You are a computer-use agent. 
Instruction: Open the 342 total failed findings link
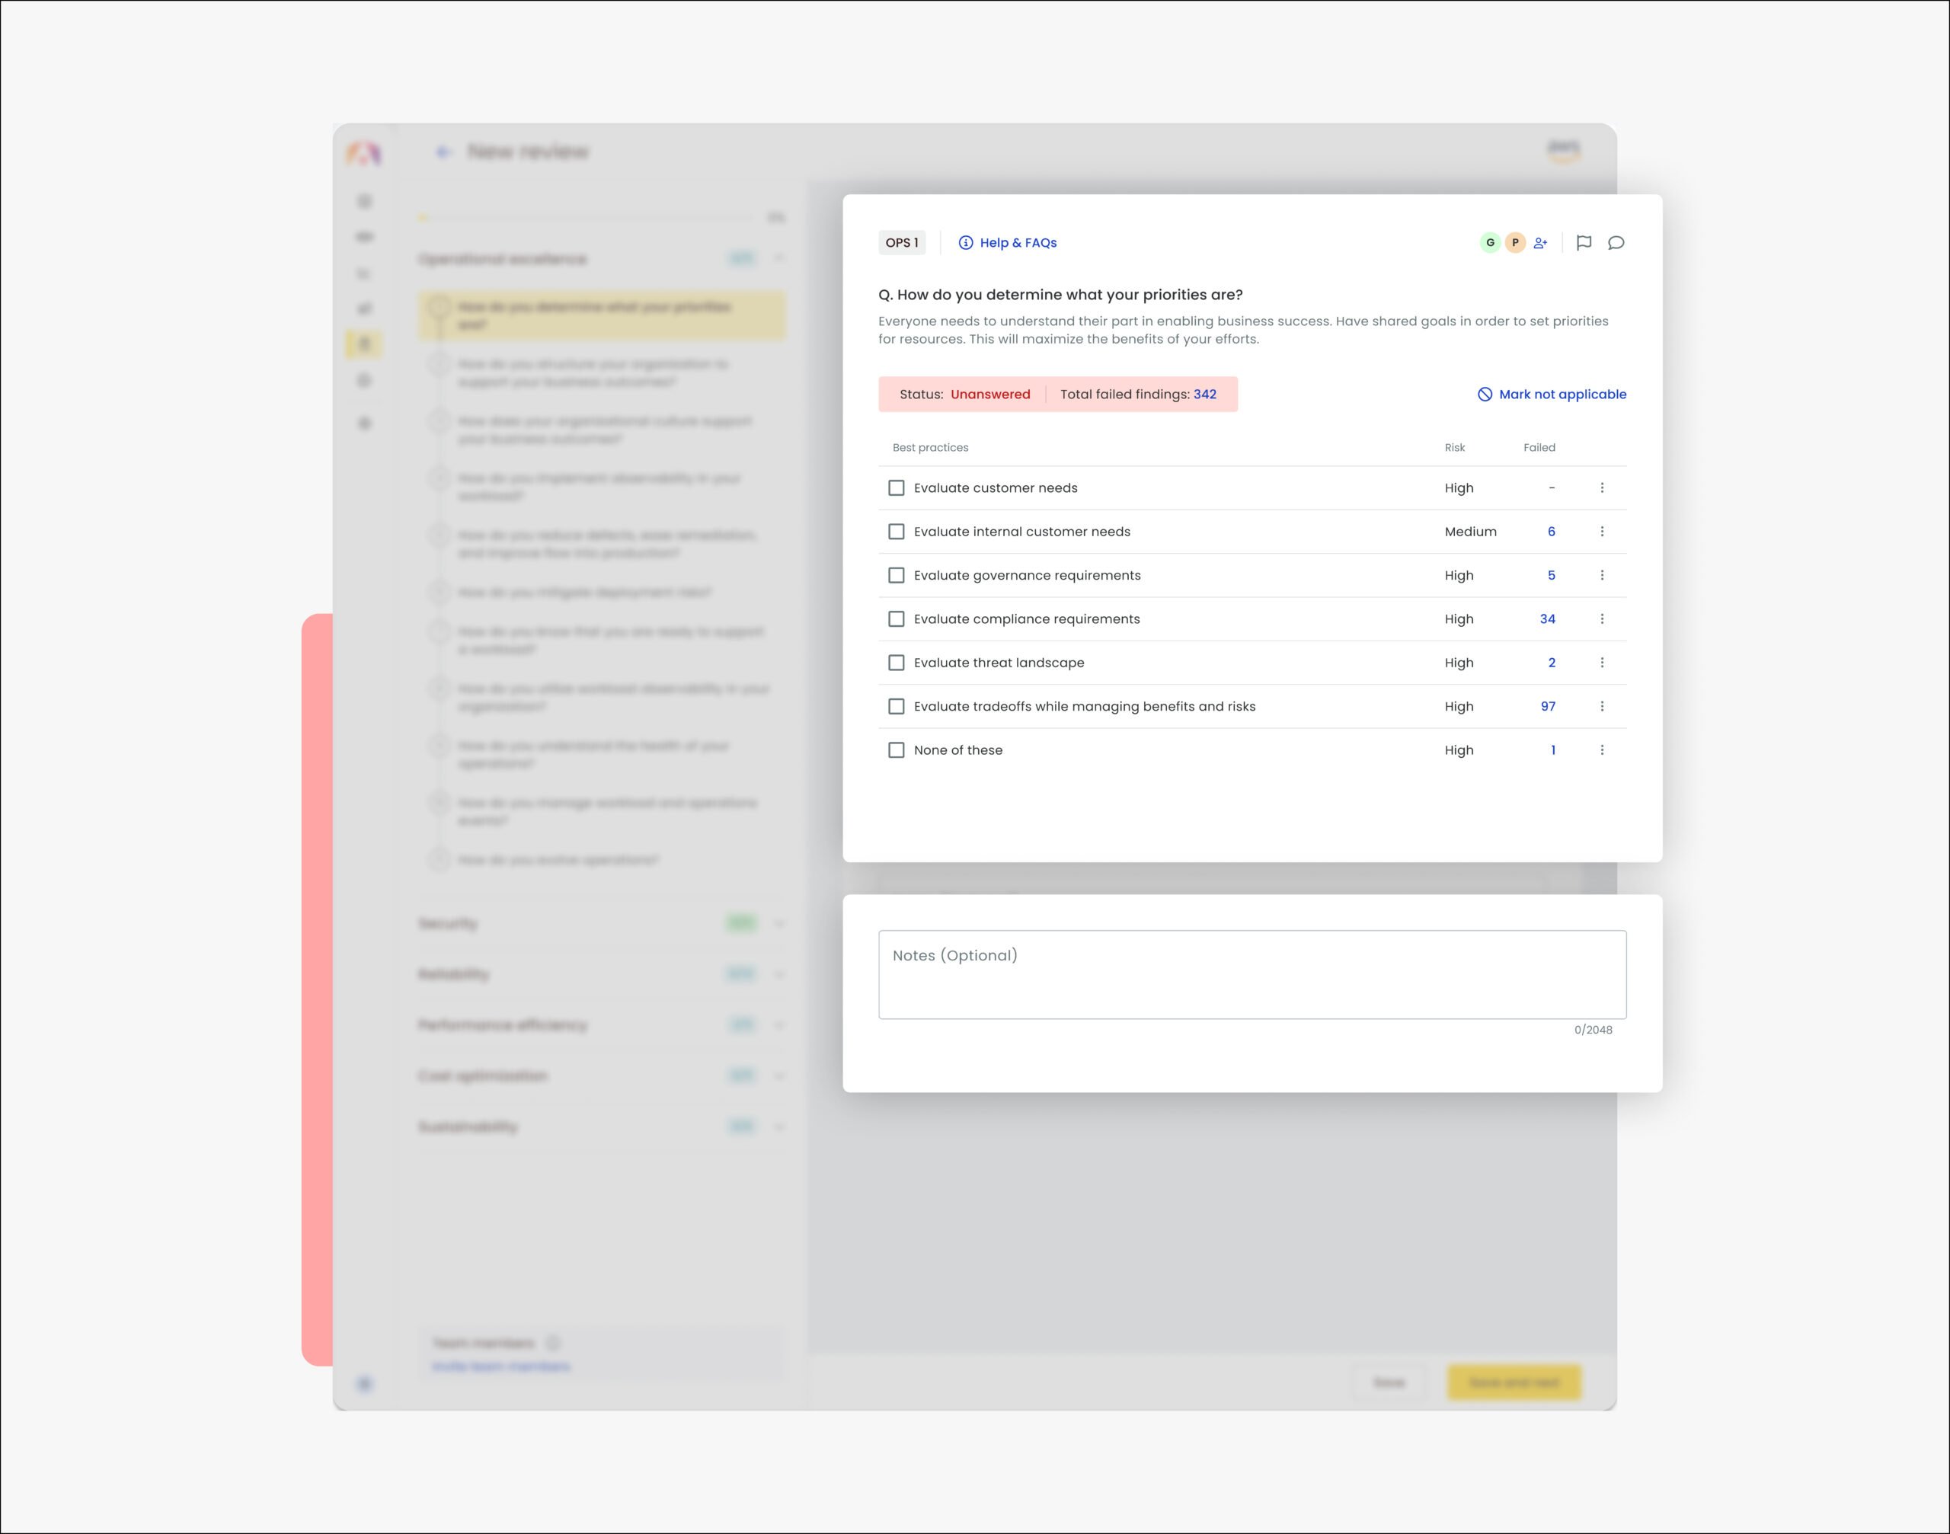[1204, 395]
